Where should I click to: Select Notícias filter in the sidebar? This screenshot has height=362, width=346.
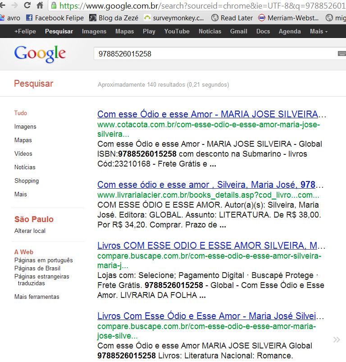pyautogui.click(x=25, y=167)
